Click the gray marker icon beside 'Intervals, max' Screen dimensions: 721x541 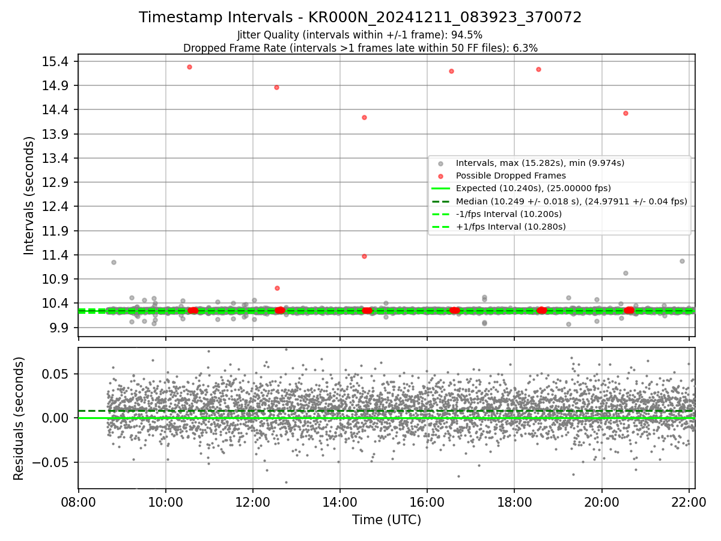tap(441, 164)
